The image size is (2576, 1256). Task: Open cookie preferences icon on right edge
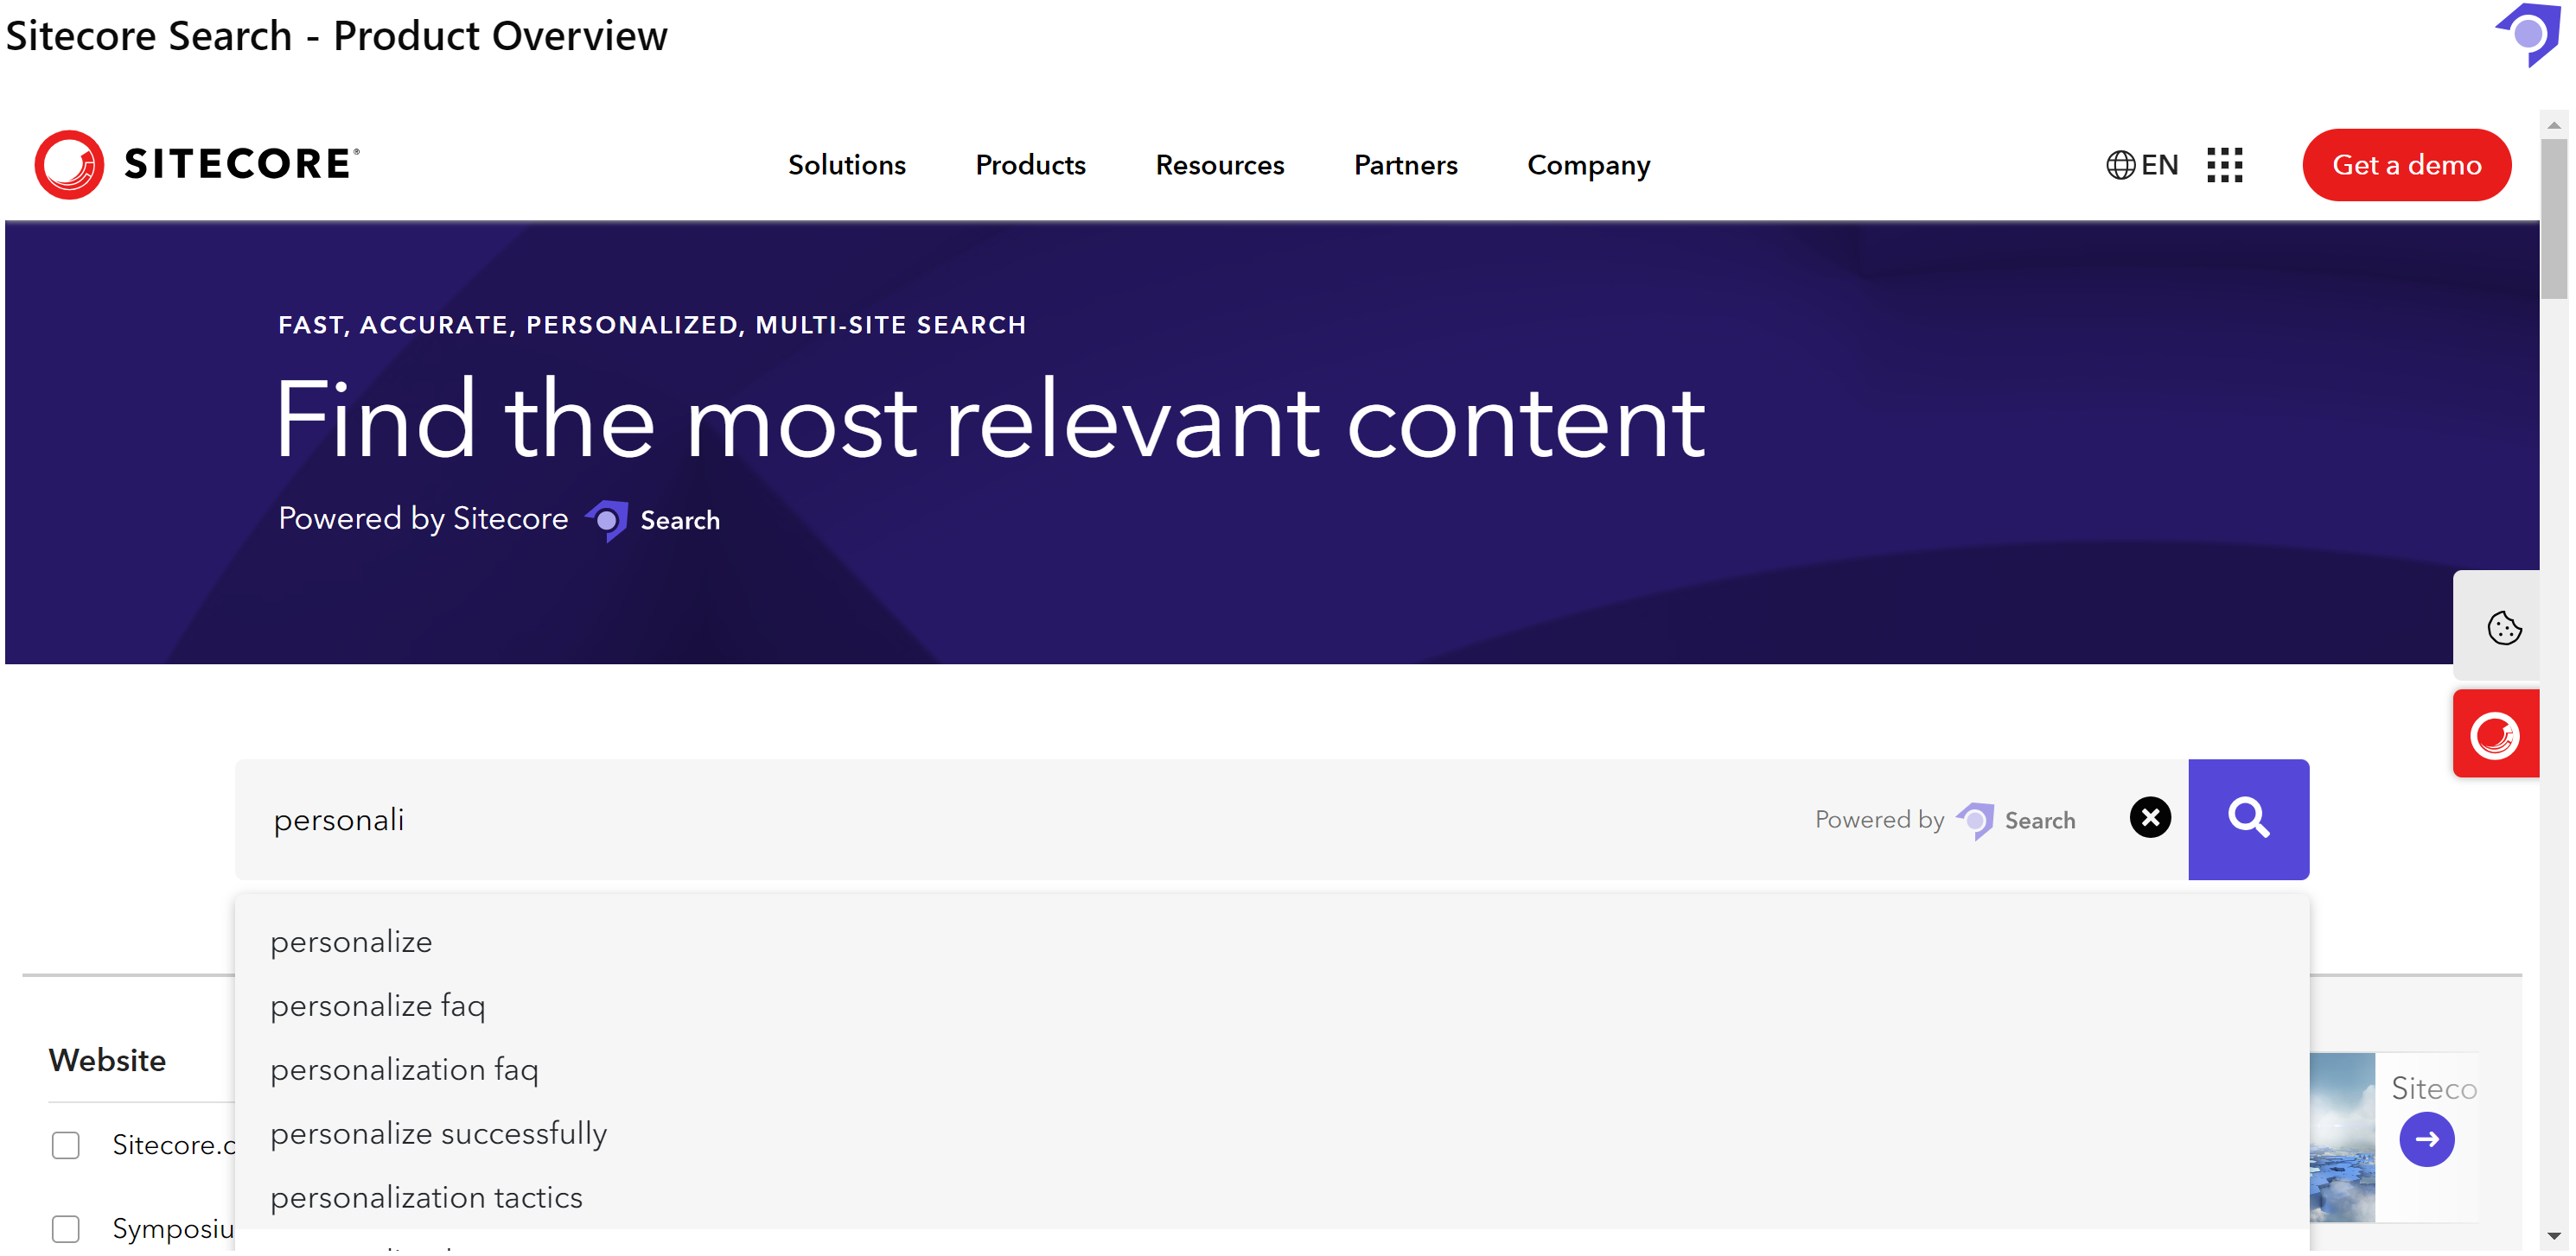coord(2503,627)
